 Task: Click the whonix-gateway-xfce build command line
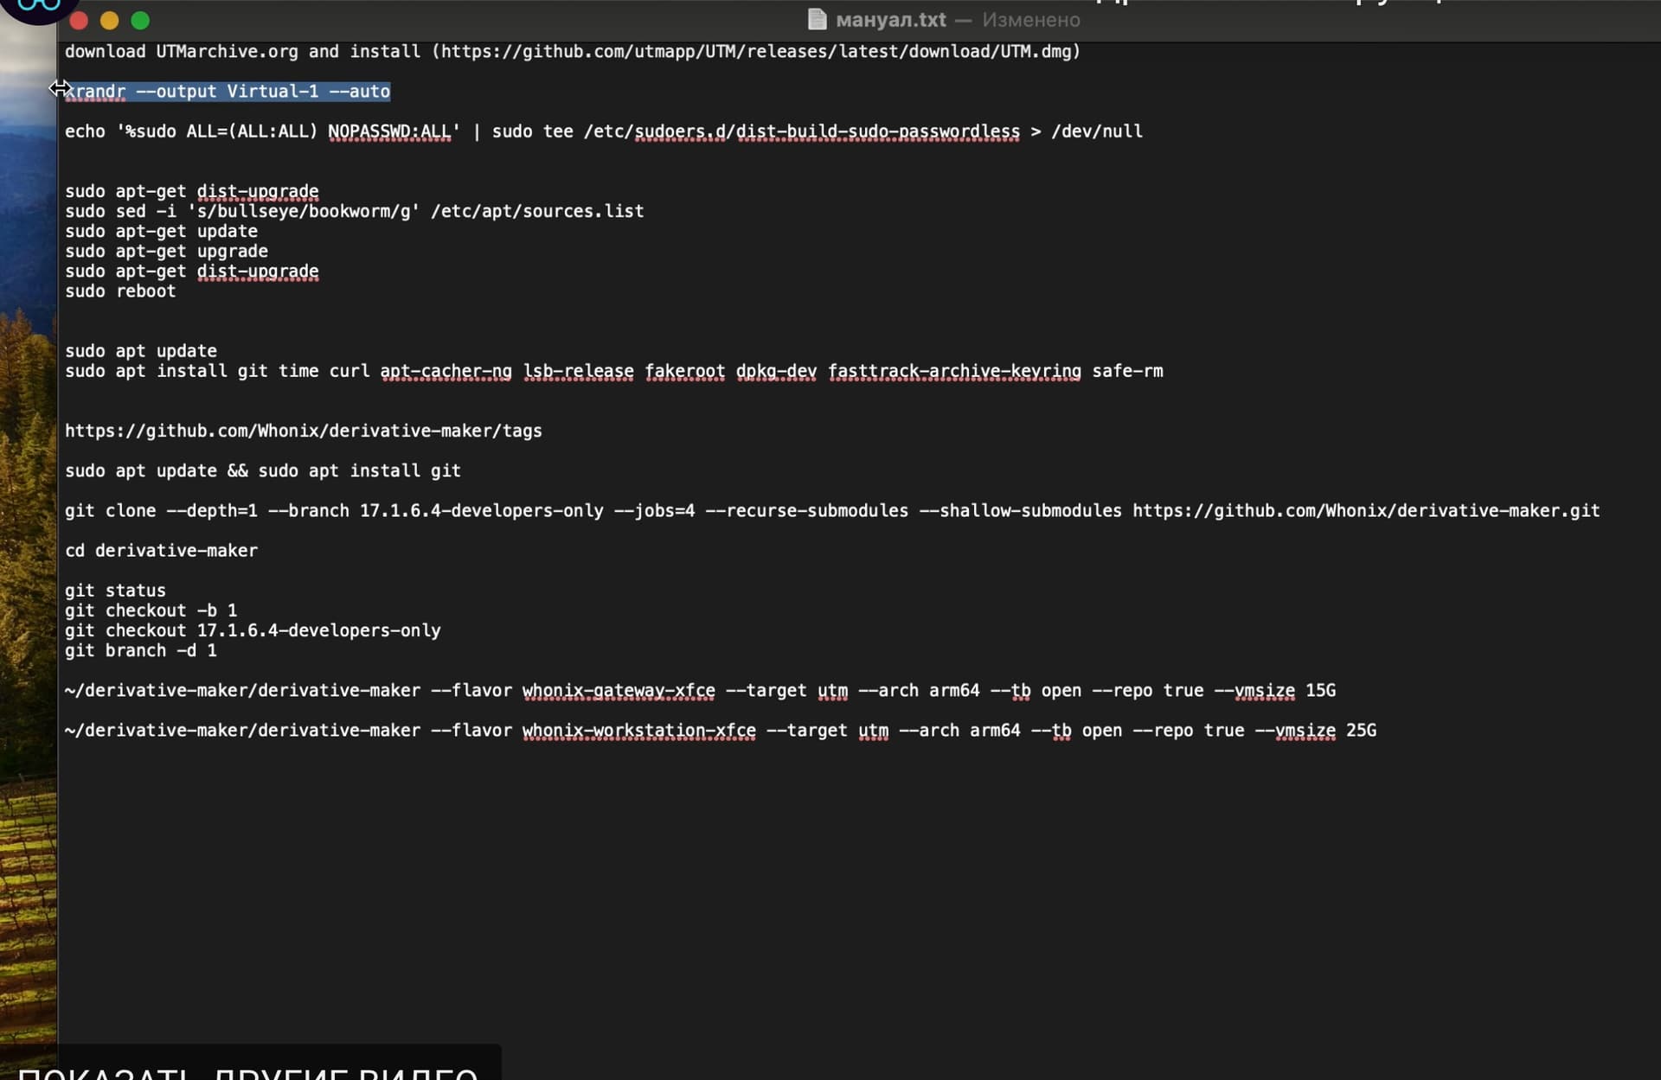click(x=701, y=690)
